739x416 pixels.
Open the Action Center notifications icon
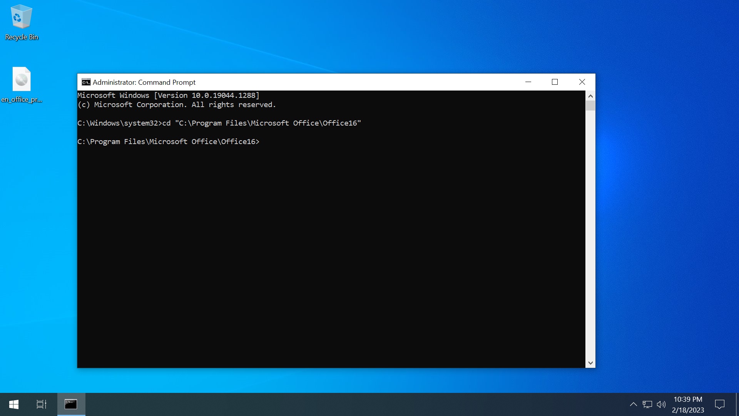click(x=720, y=404)
